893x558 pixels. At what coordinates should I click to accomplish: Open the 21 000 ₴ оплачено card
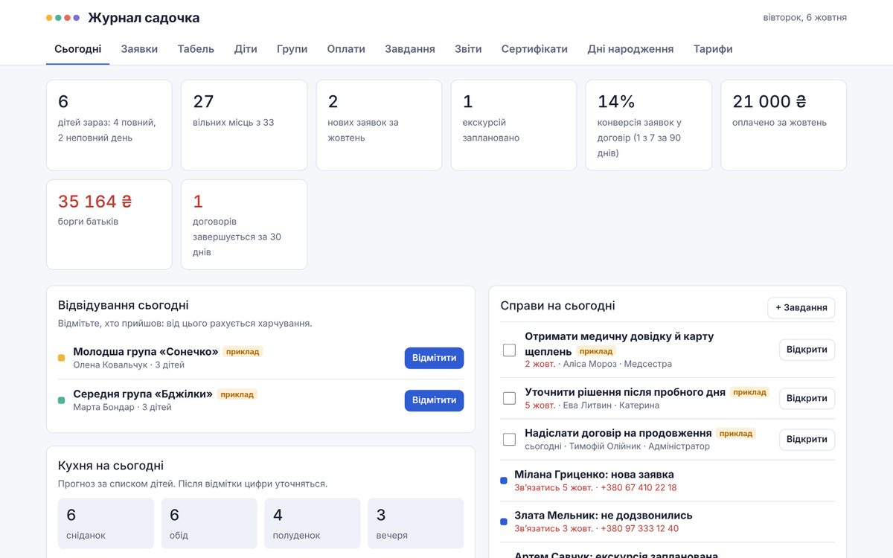tap(784, 125)
